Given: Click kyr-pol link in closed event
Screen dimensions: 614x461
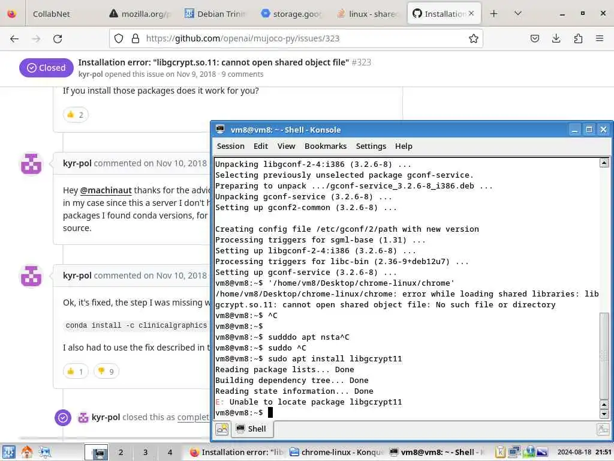Looking at the screenshot, I should (x=106, y=417).
